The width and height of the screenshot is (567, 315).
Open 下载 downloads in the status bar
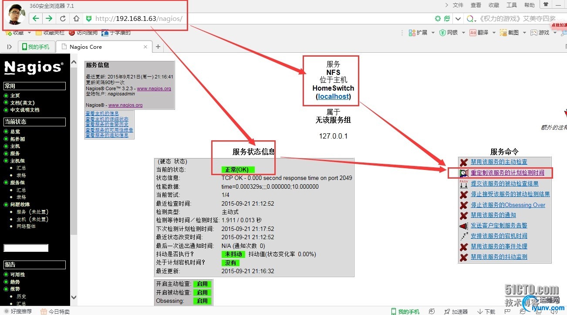(x=486, y=312)
